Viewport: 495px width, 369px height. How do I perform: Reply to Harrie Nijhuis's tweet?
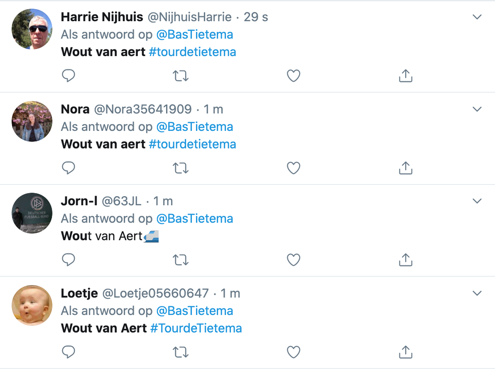pyautogui.click(x=68, y=76)
